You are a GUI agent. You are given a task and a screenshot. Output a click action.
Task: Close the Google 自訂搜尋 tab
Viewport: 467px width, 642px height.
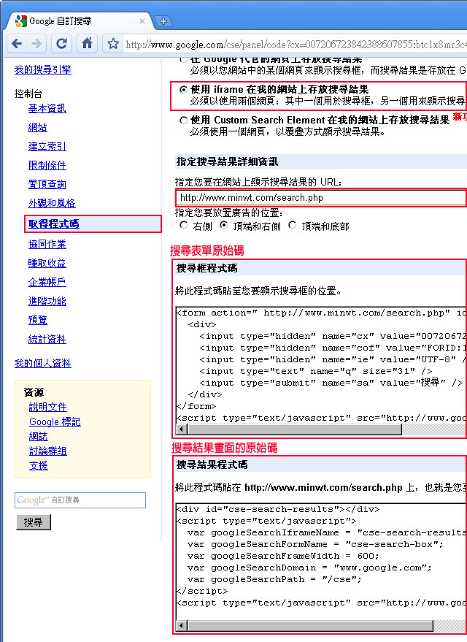click(x=142, y=21)
